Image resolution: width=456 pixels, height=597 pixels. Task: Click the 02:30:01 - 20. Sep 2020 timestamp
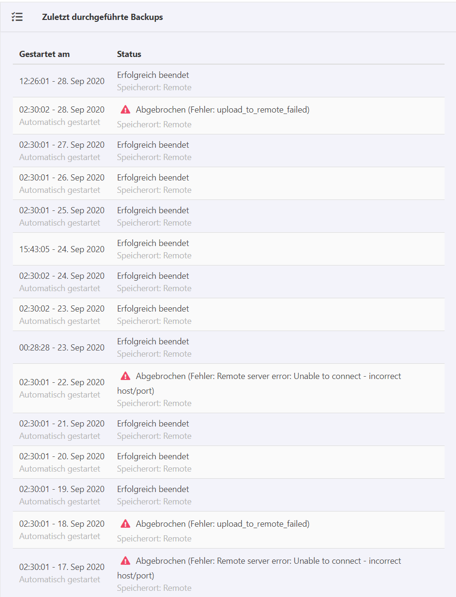point(62,456)
